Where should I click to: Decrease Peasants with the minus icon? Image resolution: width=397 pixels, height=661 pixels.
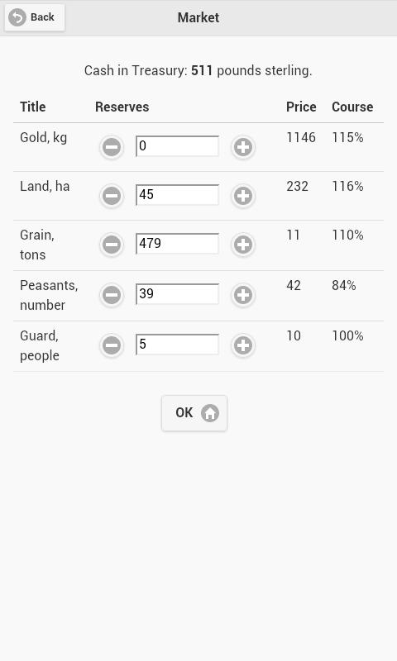click(x=112, y=295)
